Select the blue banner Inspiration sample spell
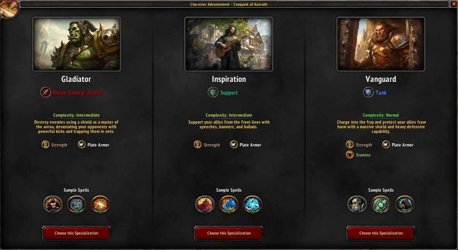This screenshot has width=458, height=250. tap(229, 204)
